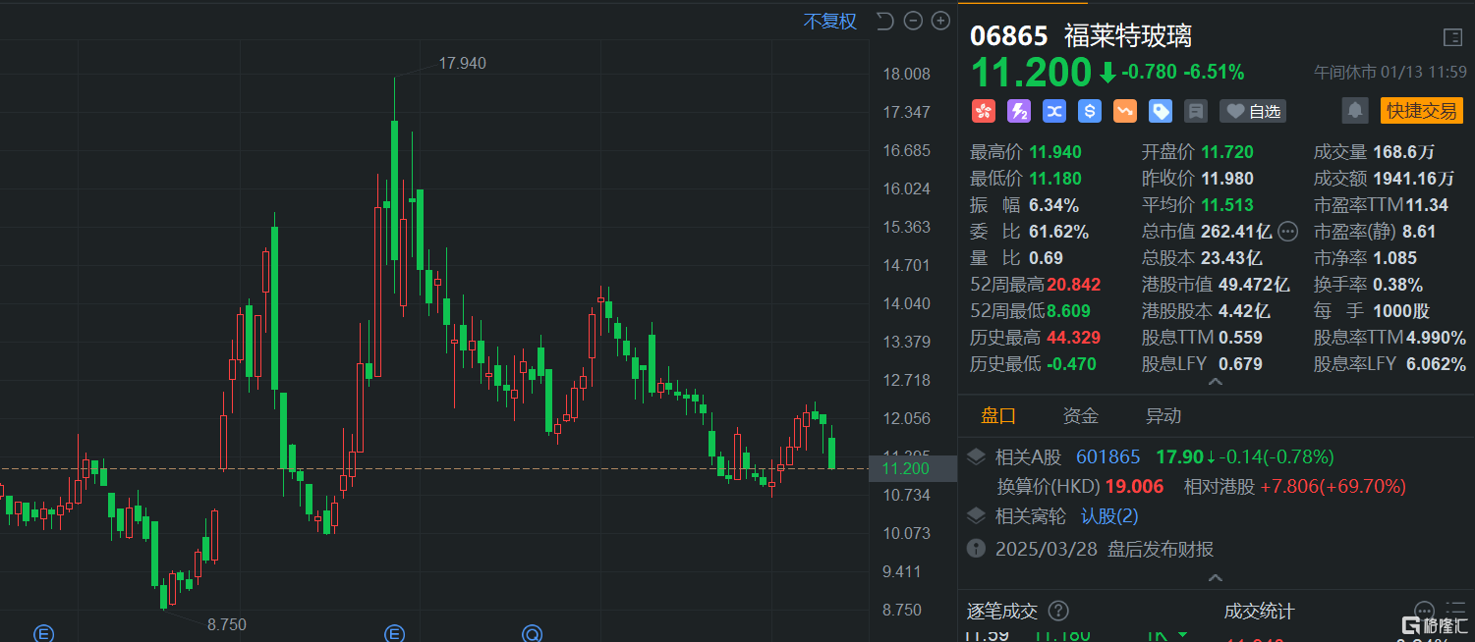Switch to the 异动 tab

pyautogui.click(x=1163, y=416)
